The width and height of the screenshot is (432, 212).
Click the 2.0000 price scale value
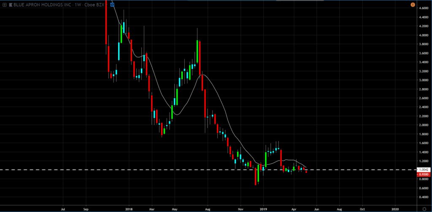[x=424, y=125]
